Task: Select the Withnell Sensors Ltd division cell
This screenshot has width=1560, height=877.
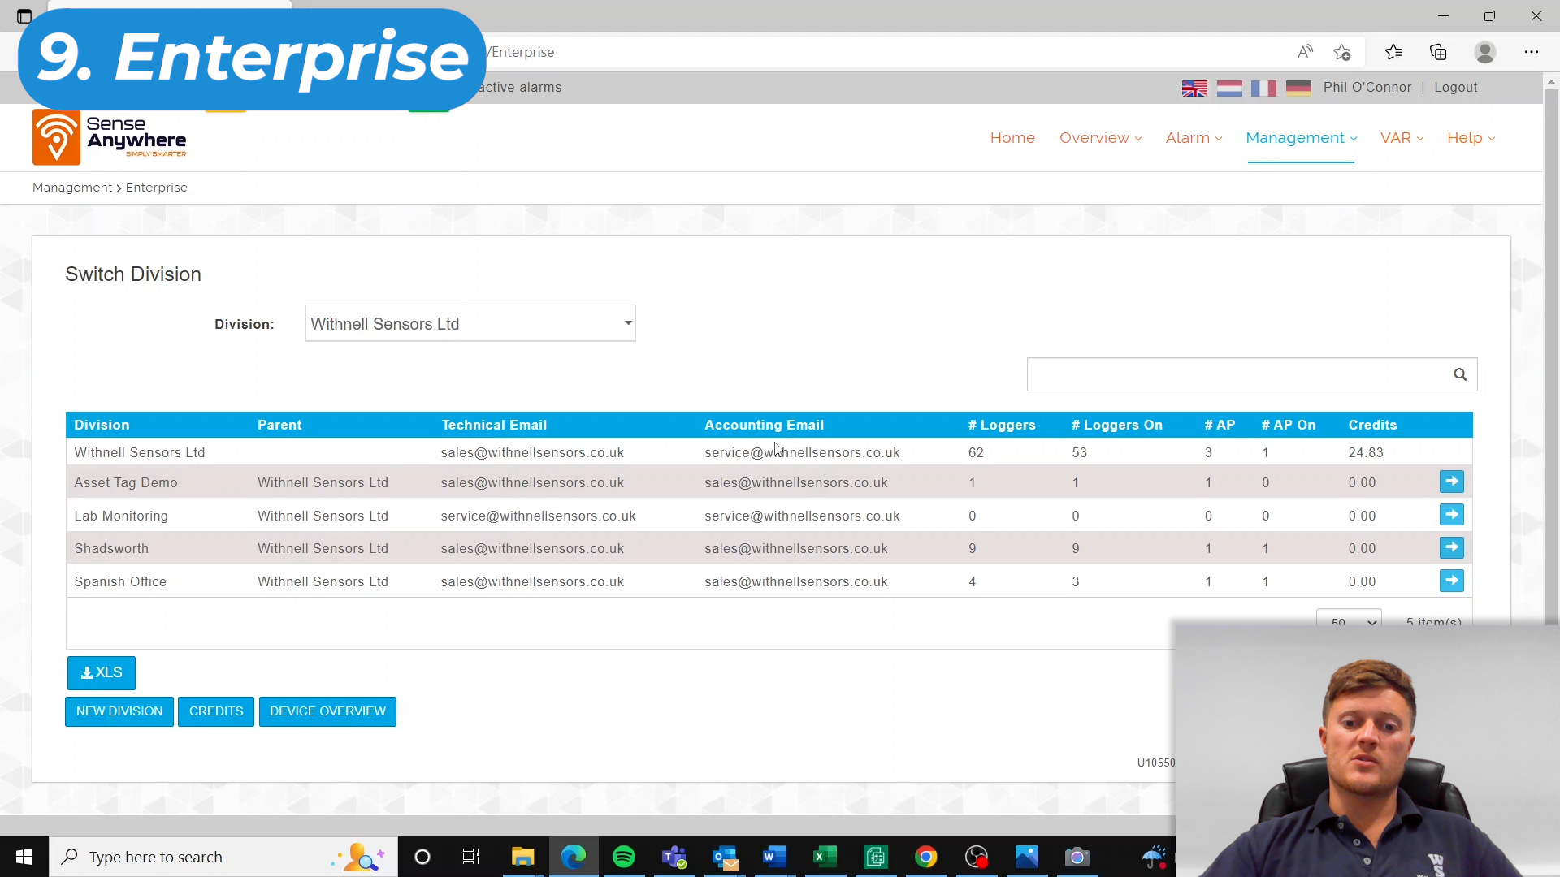Action: pos(140,452)
